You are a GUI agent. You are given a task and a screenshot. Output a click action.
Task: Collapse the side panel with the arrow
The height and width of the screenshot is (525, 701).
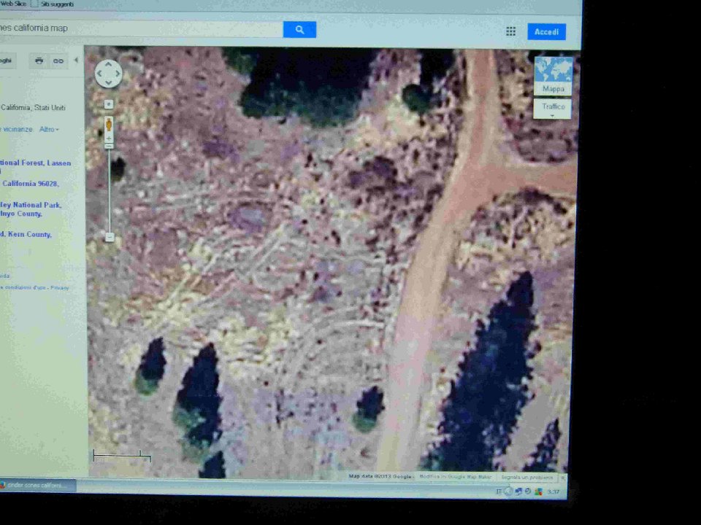coord(76,60)
